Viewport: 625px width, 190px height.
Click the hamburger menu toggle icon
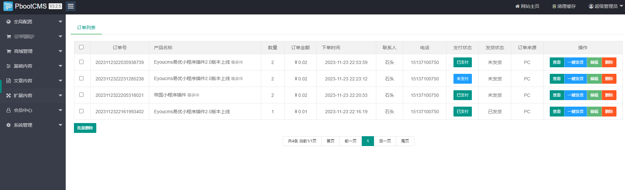70,6
